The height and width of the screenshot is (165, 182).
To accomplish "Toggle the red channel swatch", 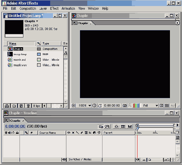I will tap(134, 105).
